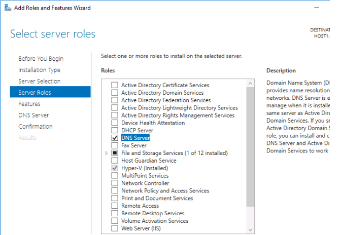This screenshot has width=340, height=235.
Task: Check Remote Desktop Services checkbox
Action: click(x=115, y=213)
